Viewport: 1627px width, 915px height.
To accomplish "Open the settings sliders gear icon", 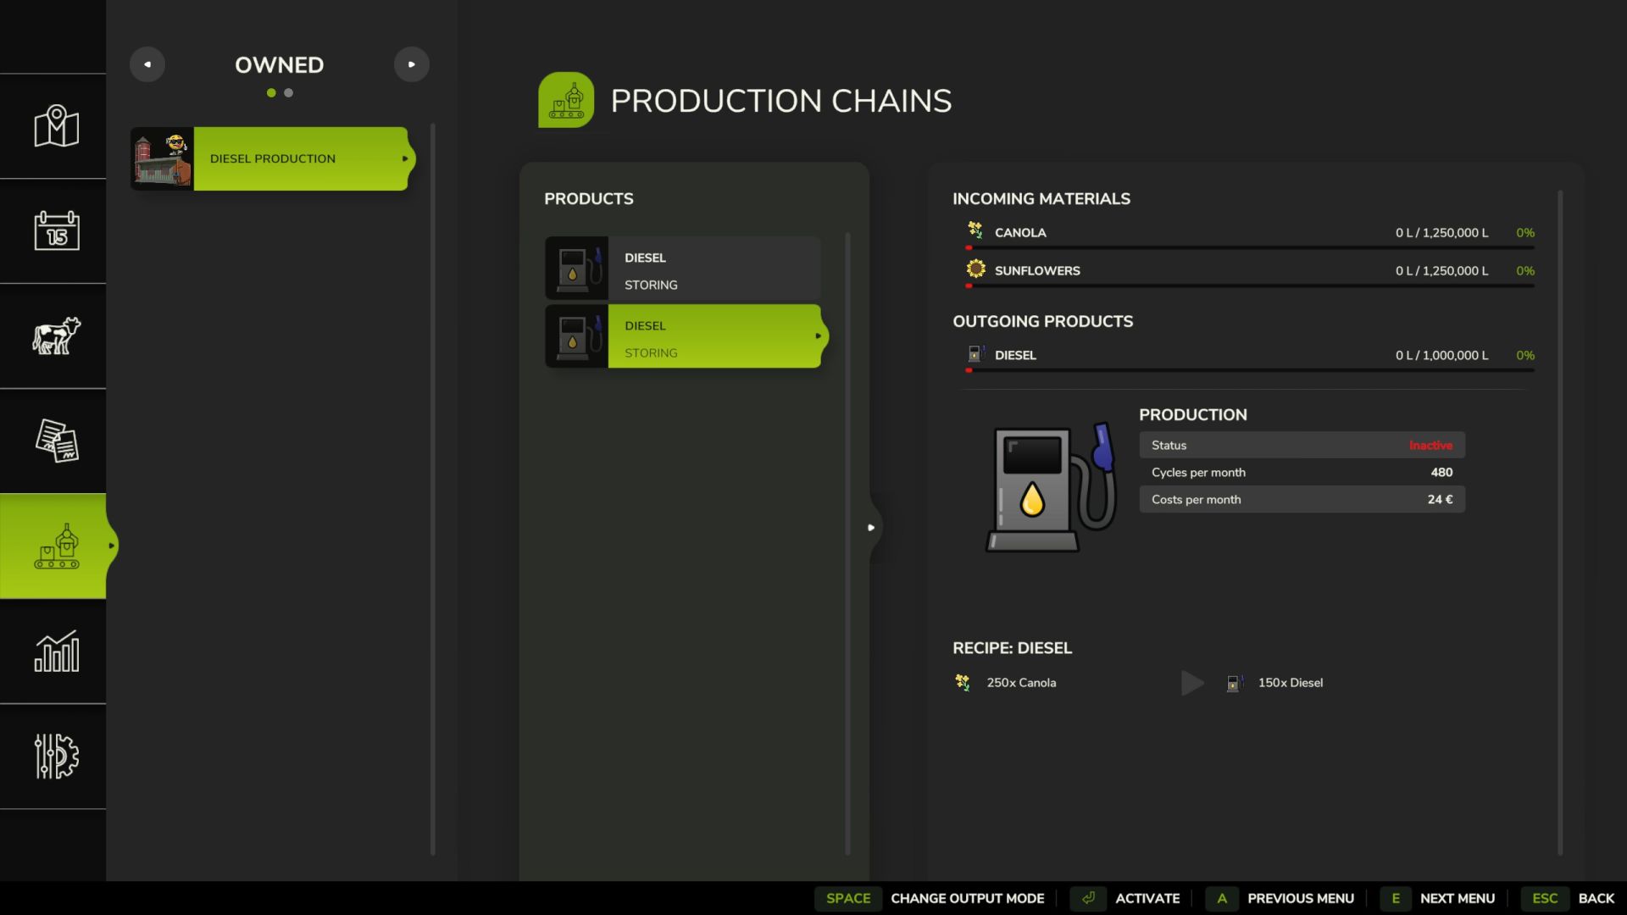I will pos(56,756).
